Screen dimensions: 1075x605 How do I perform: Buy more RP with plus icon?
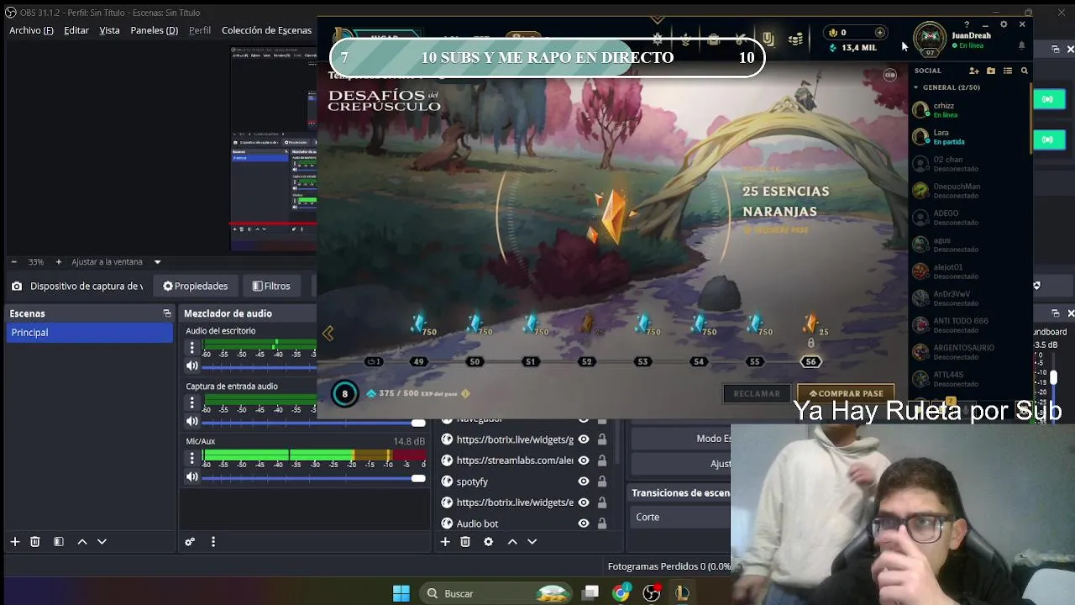879,33
